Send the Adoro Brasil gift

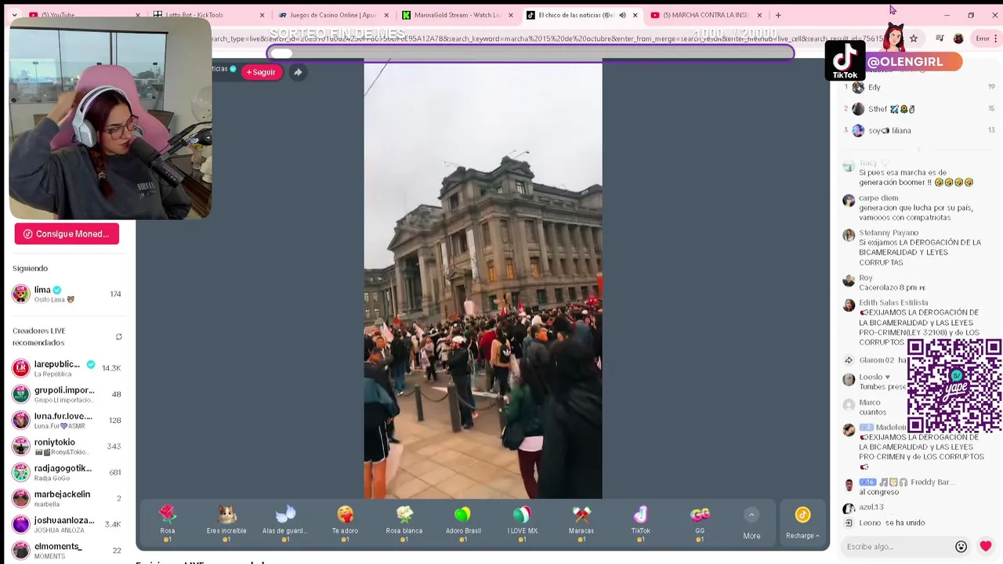[x=463, y=522]
